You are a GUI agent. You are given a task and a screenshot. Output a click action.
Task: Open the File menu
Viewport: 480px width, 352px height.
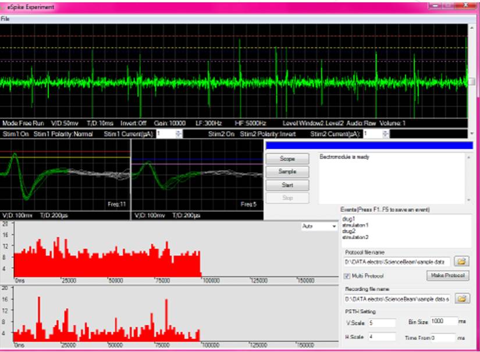5,19
